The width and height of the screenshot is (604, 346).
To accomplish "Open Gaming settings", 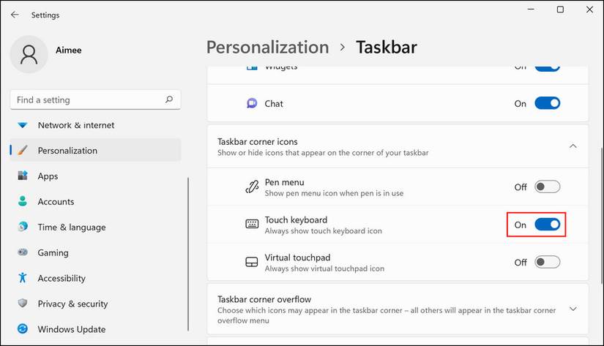I will click(95, 252).
